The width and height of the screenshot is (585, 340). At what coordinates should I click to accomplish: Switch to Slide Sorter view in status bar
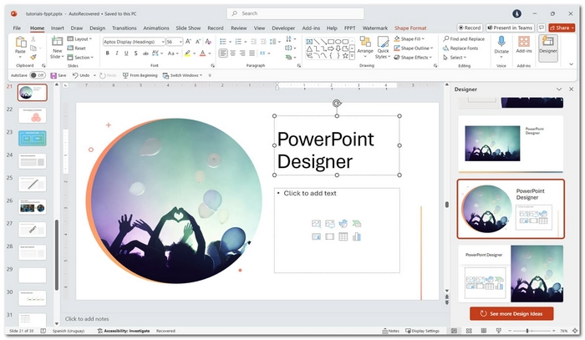click(x=469, y=331)
